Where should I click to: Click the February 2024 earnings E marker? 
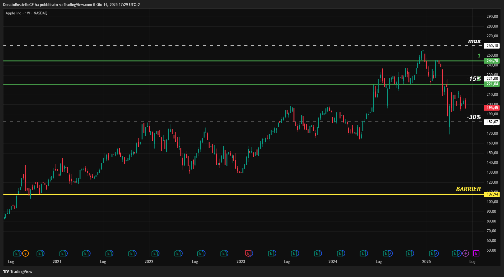pos(340,253)
